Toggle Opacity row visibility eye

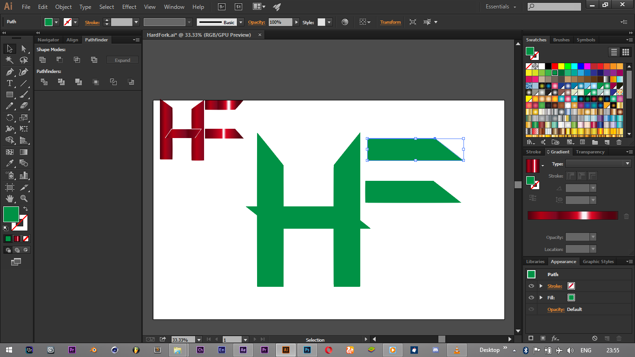point(531,309)
